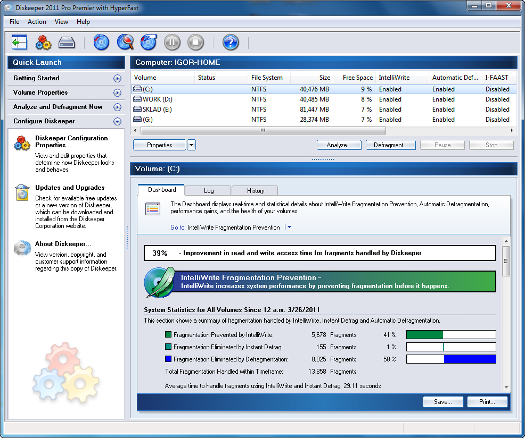Open the Help menu
The height and width of the screenshot is (438, 525).
click(x=83, y=22)
